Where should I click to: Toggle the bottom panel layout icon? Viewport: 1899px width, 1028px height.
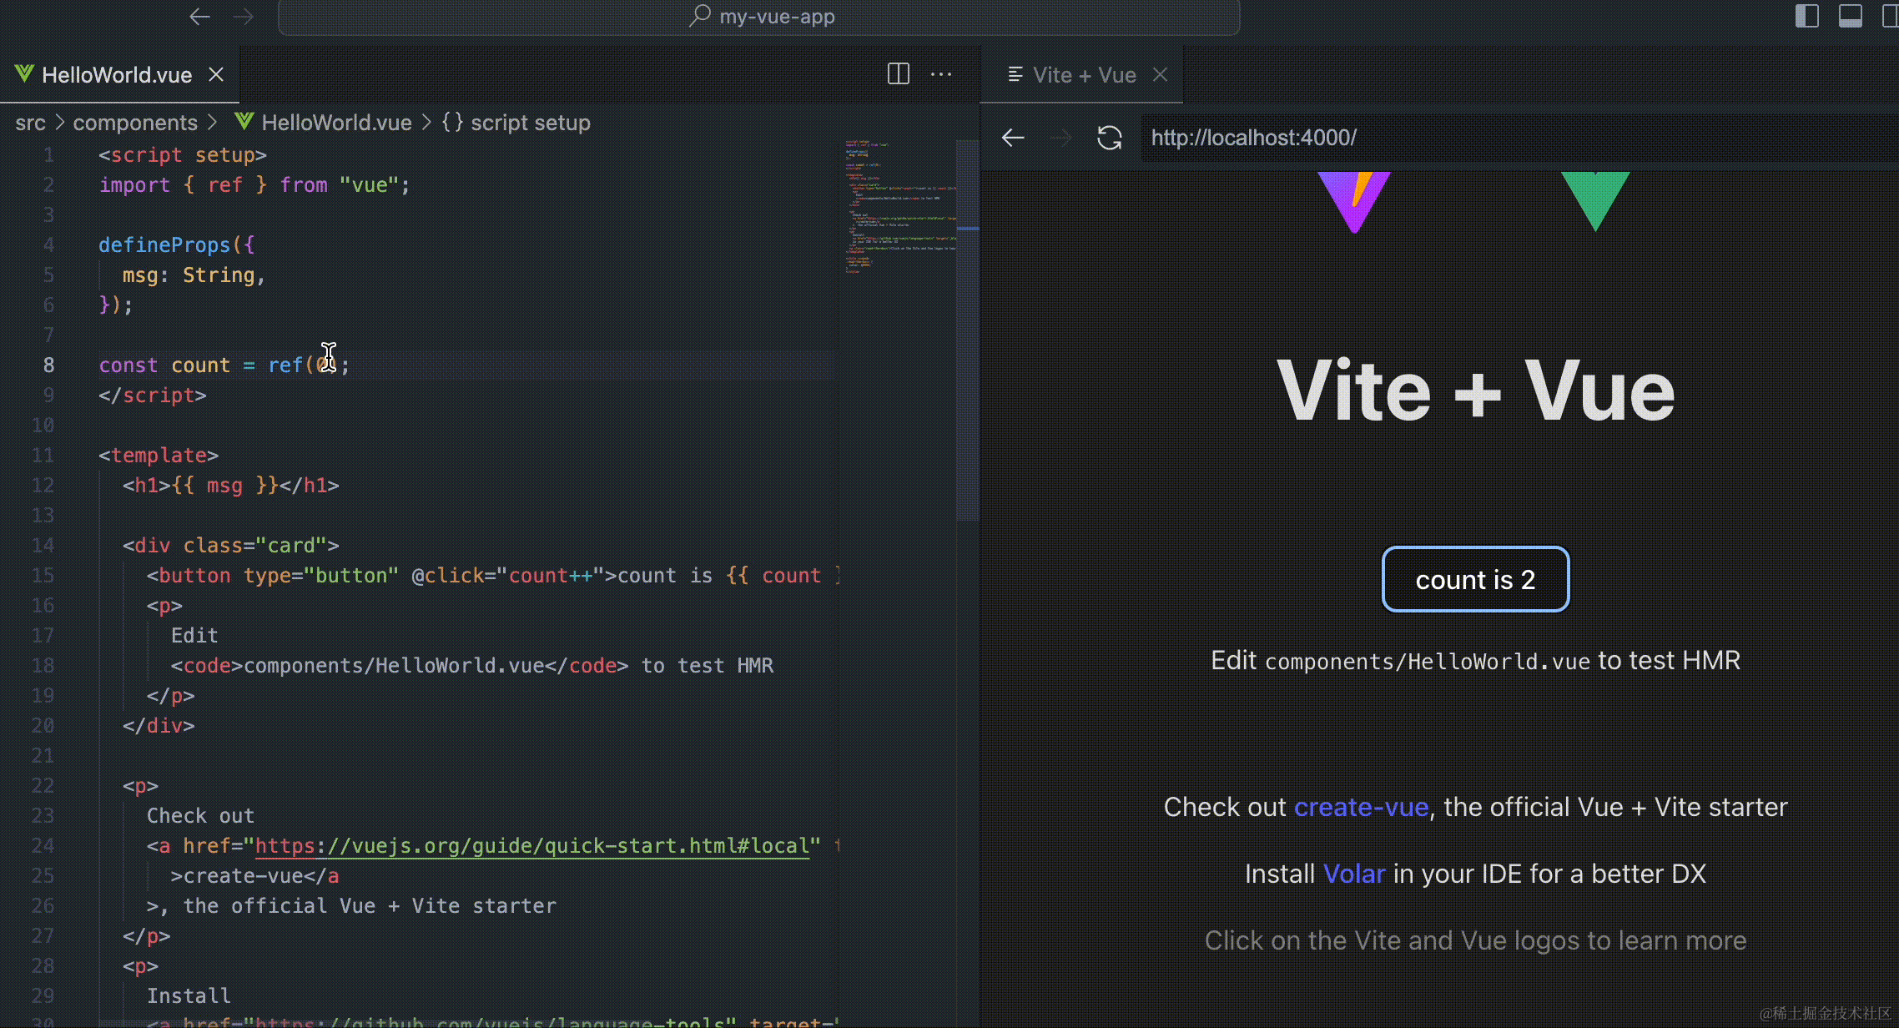1850,16
